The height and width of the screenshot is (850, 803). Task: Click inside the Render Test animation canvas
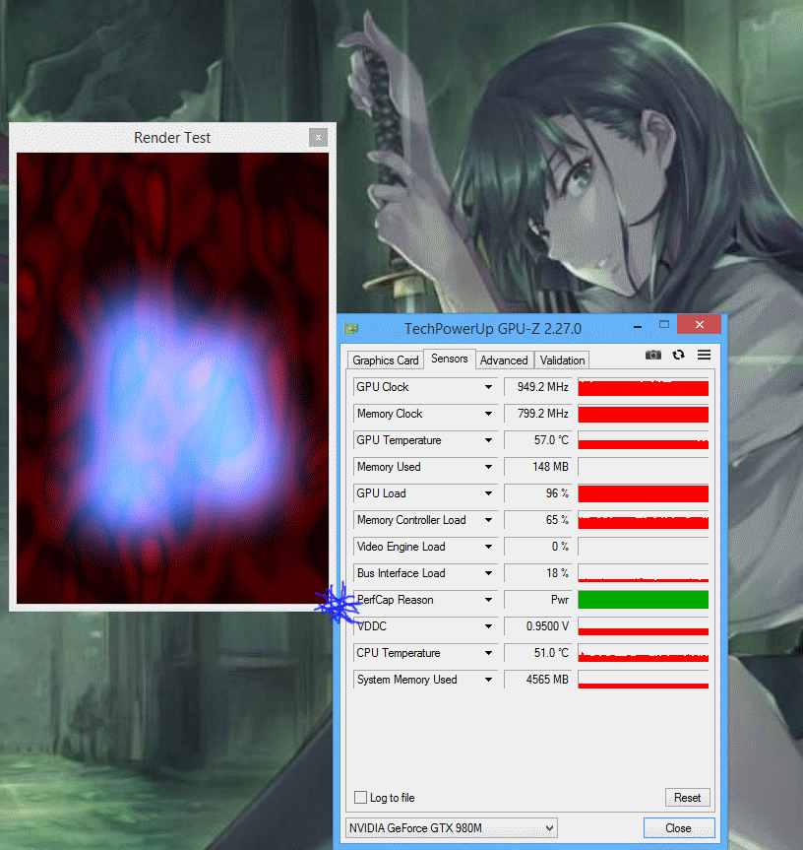tap(172, 378)
